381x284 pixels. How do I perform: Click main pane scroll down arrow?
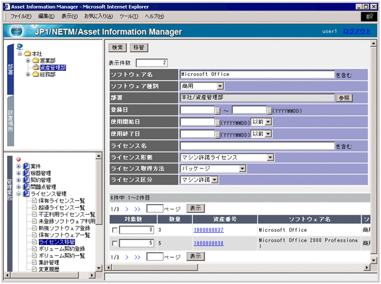(x=374, y=260)
